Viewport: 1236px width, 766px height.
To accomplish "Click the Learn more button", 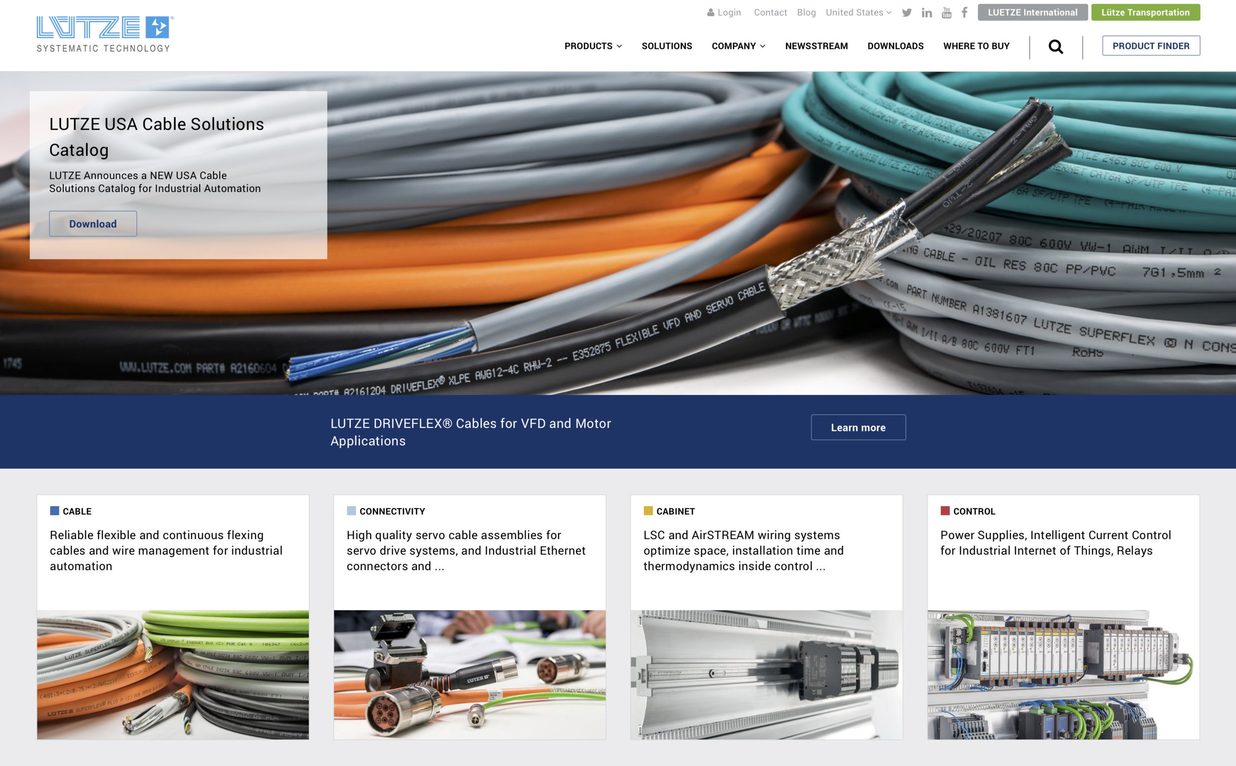I will 858,427.
